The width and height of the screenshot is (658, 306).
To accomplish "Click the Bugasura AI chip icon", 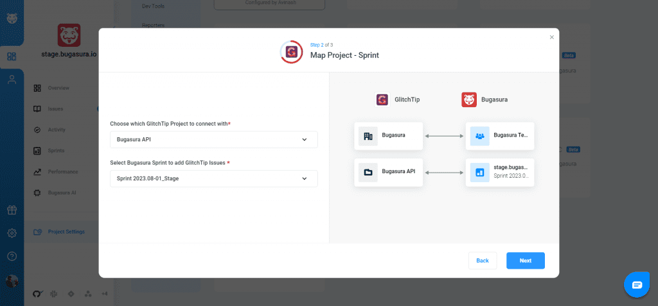I will pos(37,193).
